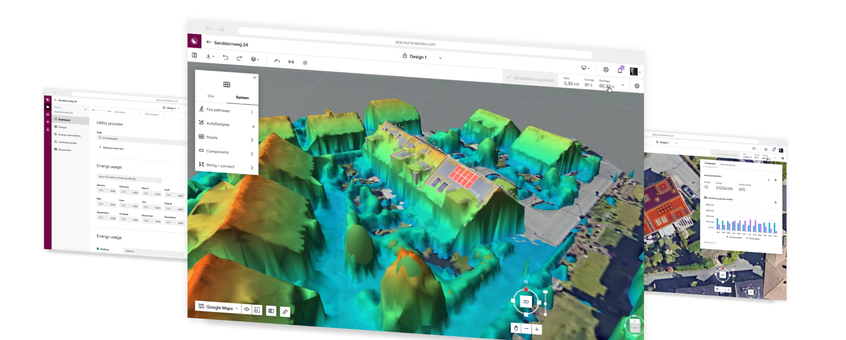The height and width of the screenshot is (340, 846).
Task: Click the Size 3,35 kW value
Action: pos(572,83)
